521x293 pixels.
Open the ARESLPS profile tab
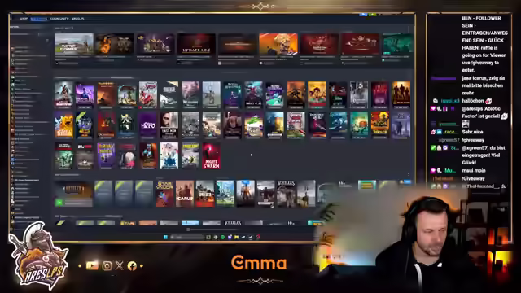point(78,19)
